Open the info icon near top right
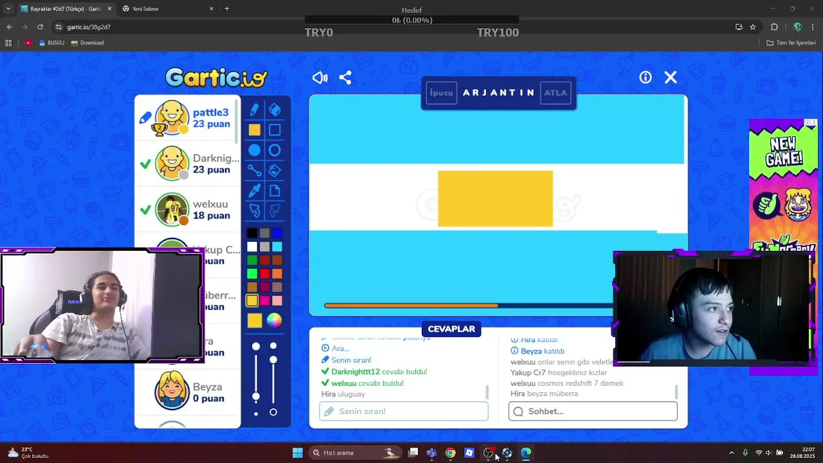Viewport: 823px width, 463px height. coord(646,77)
